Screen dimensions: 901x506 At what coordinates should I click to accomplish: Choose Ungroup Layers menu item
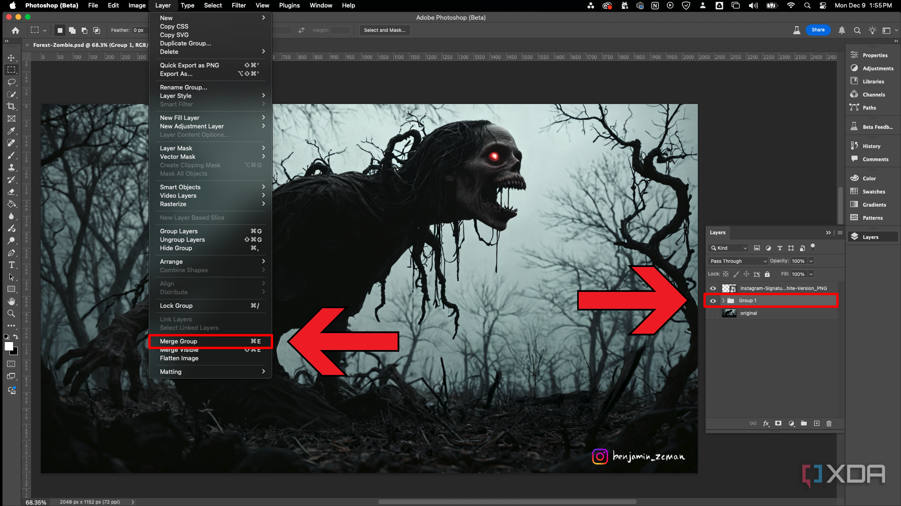pos(210,240)
